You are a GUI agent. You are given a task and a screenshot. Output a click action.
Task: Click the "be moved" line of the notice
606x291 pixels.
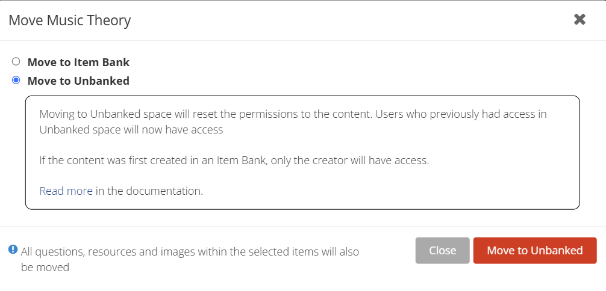(45, 267)
